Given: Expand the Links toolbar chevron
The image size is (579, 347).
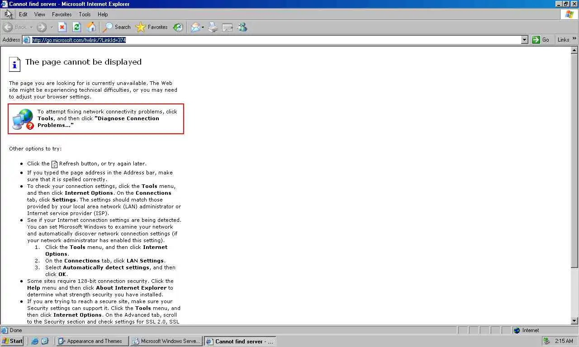Looking at the screenshot, I should 574,39.
